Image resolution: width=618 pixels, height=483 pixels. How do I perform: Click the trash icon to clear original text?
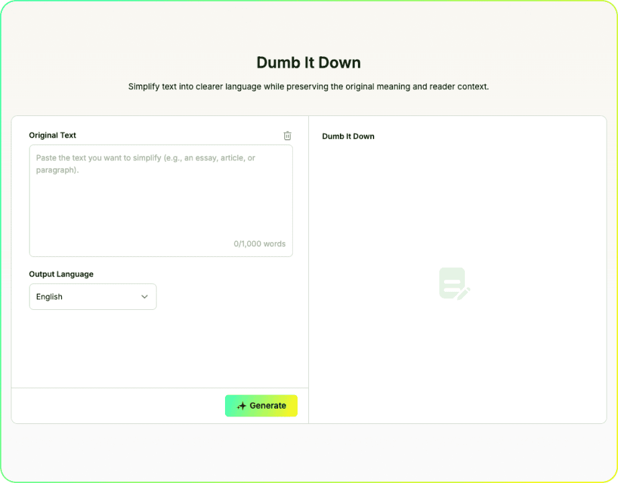click(x=288, y=136)
